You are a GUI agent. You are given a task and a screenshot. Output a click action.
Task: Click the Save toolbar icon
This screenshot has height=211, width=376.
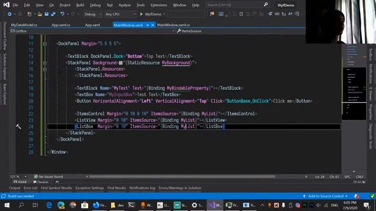point(46,14)
